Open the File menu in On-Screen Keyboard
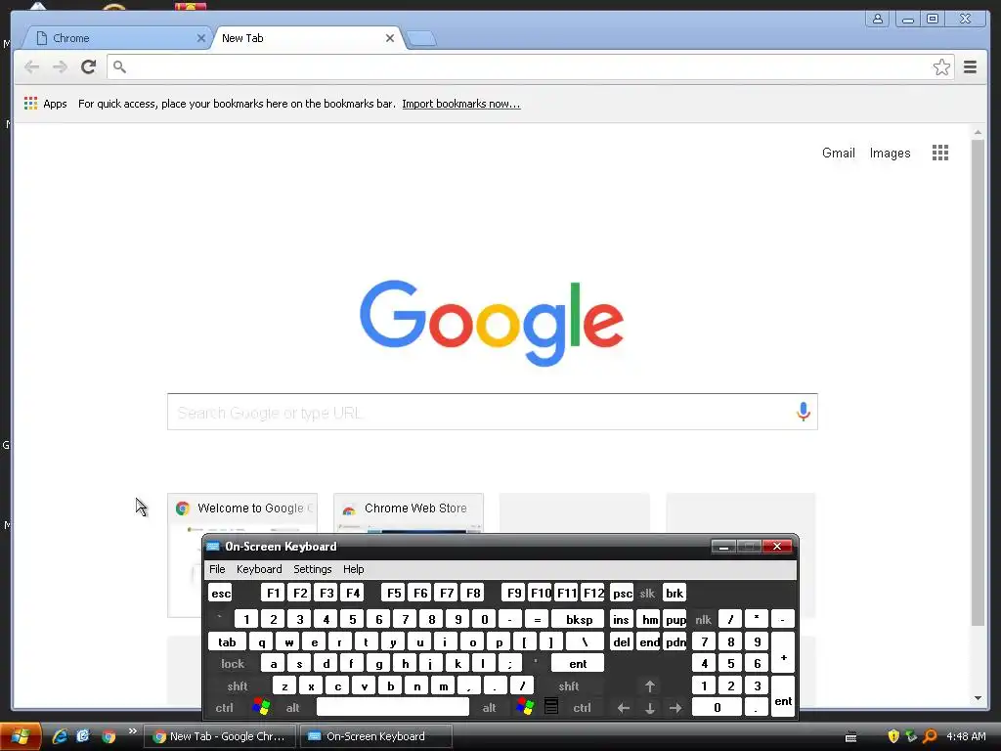The height and width of the screenshot is (751, 1001). tap(217, 569)
